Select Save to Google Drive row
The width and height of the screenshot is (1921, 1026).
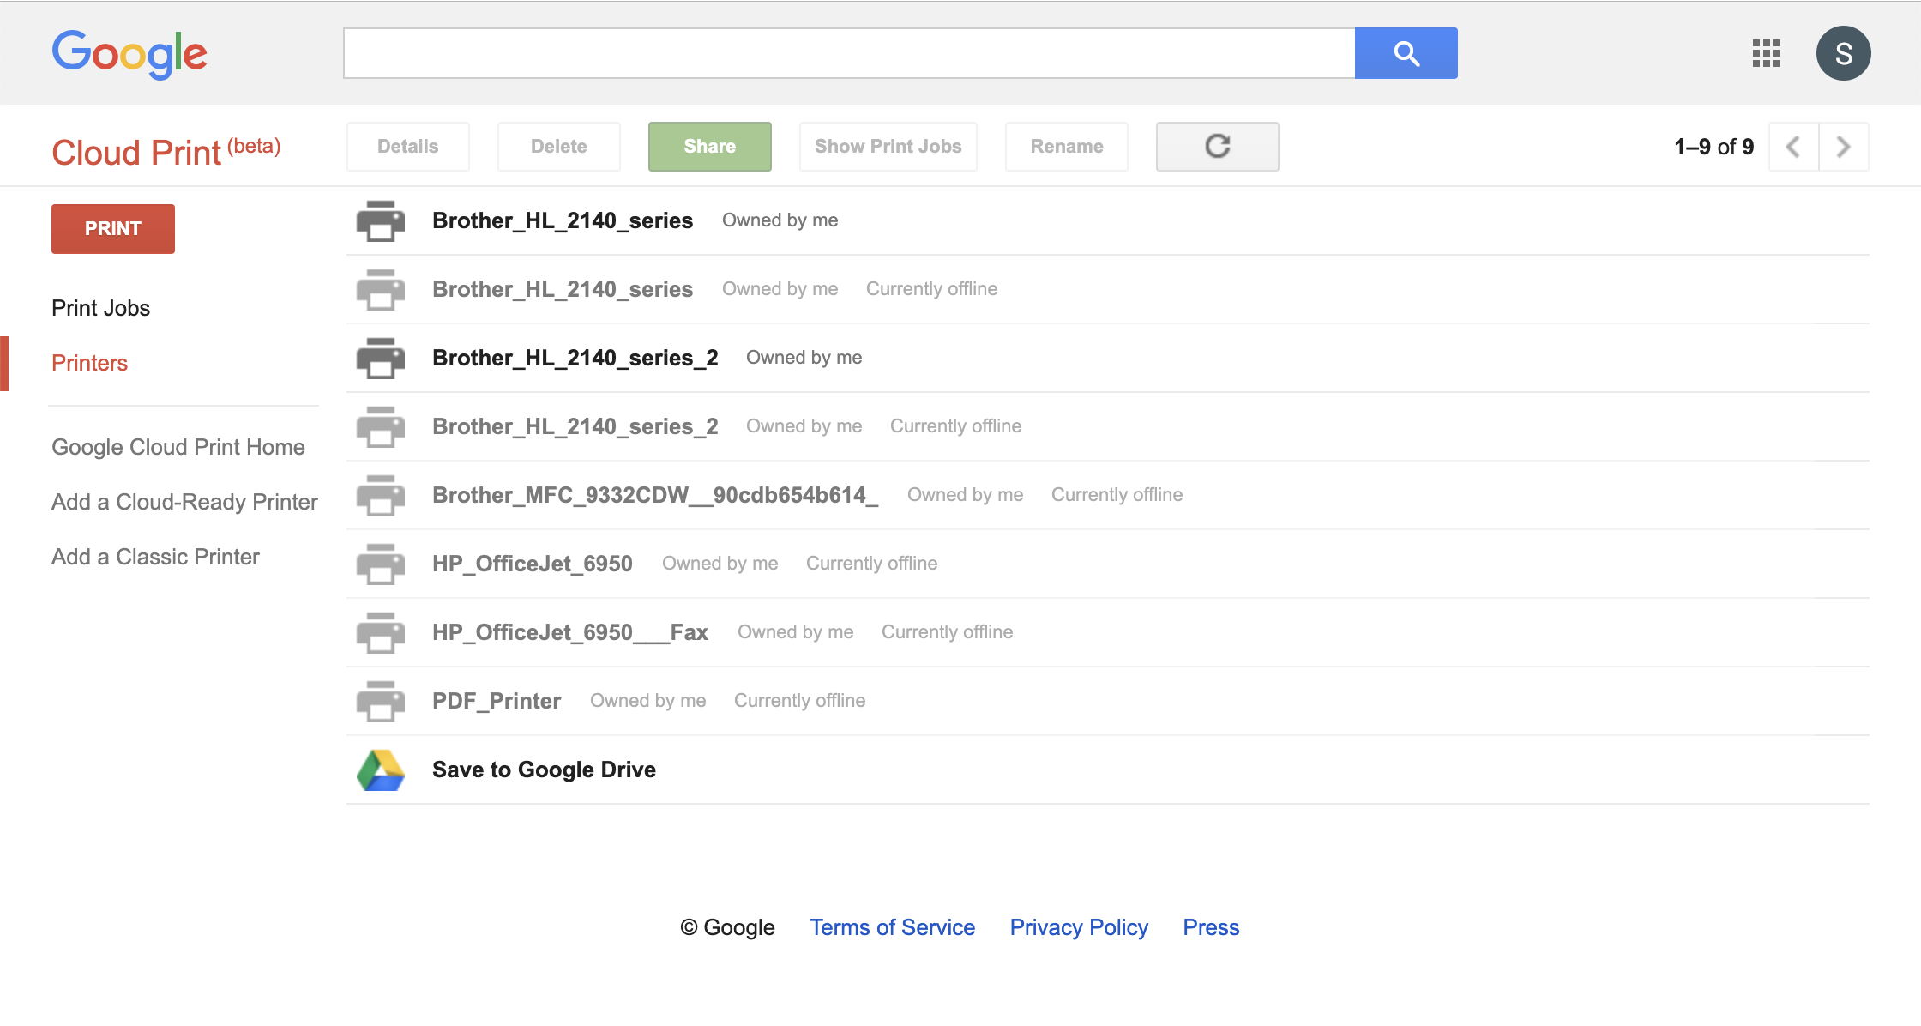pos(1108,769)
